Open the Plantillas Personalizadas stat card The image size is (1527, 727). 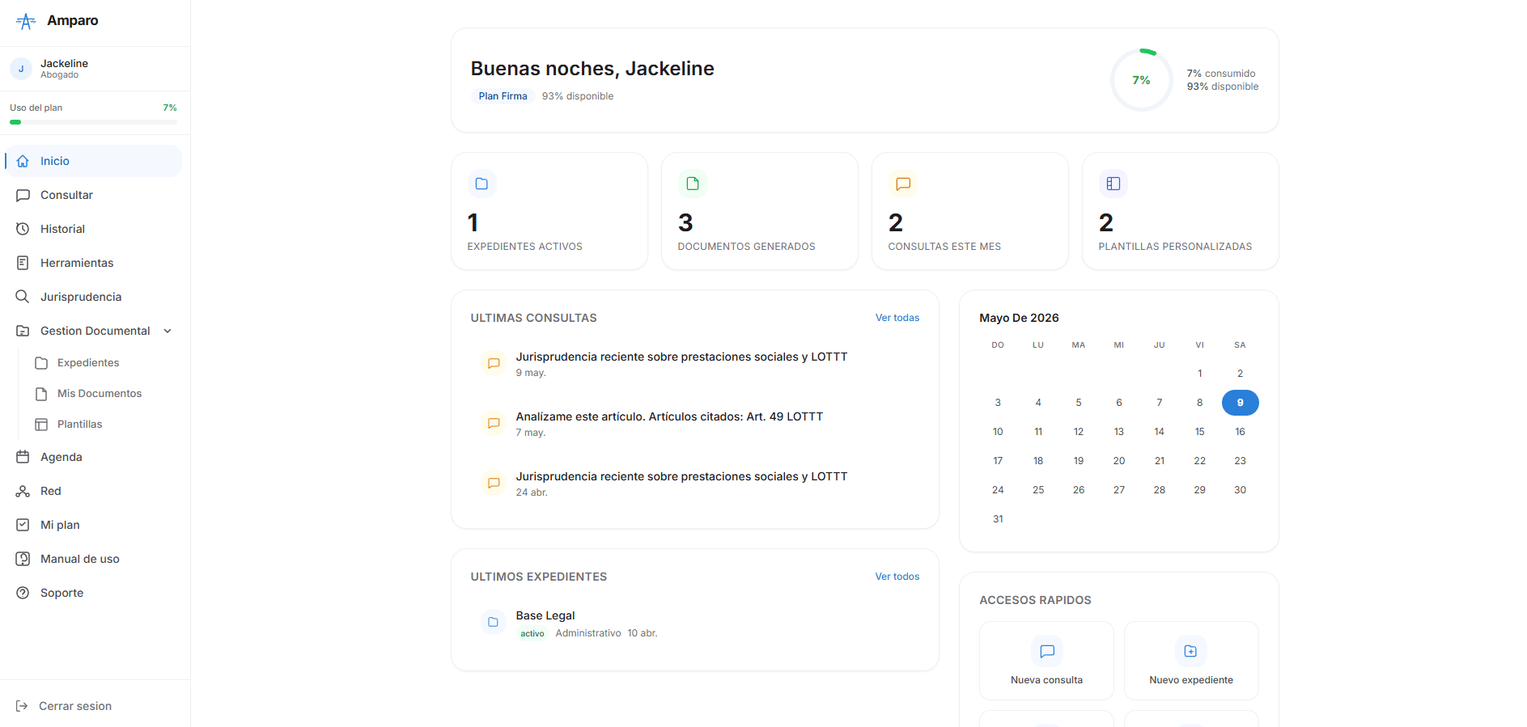pyautogui.click(x=1181, y=211)
